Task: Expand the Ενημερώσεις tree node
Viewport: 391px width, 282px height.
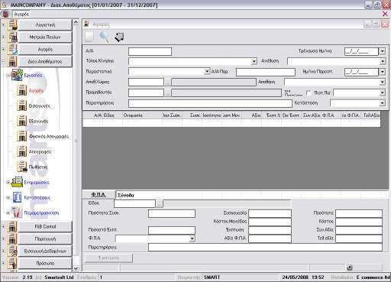Action: [8, 183]
